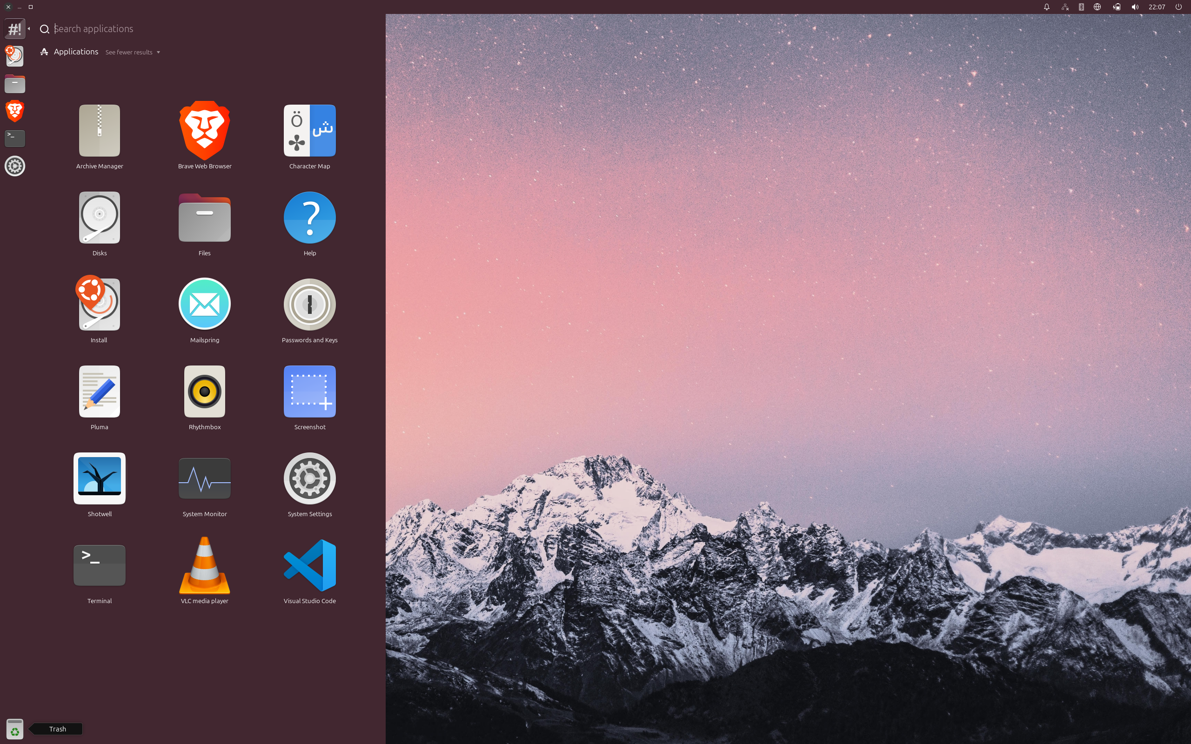Open Files from the launcher sidebar
Screen dimensions: 1191x744
(15, 84)
